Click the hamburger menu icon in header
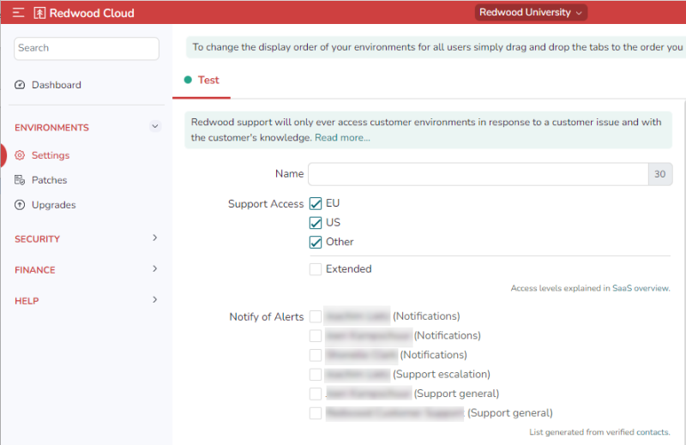 coord(18,13)
